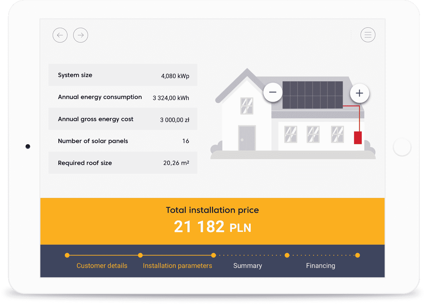Select the System size row

point(123,75)
